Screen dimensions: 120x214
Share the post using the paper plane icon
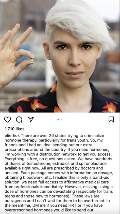[31, 119]
